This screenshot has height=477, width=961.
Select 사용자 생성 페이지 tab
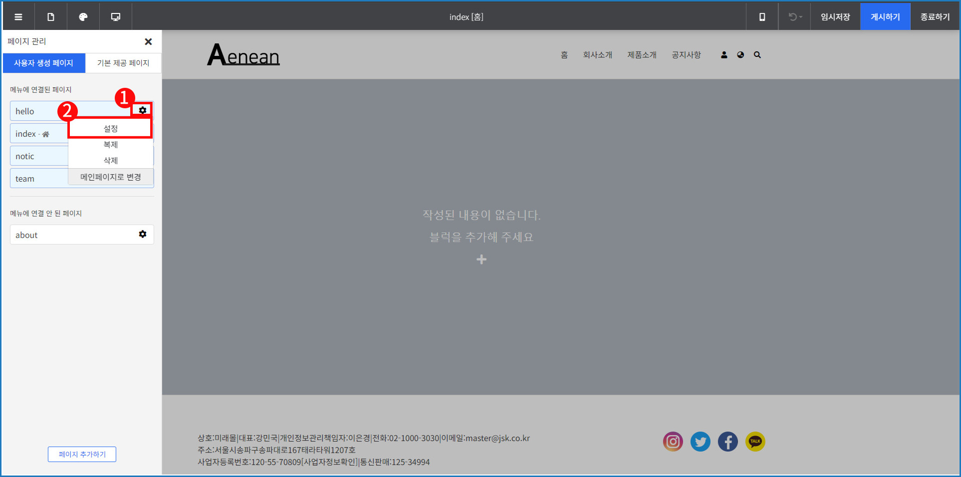[44, 63]
